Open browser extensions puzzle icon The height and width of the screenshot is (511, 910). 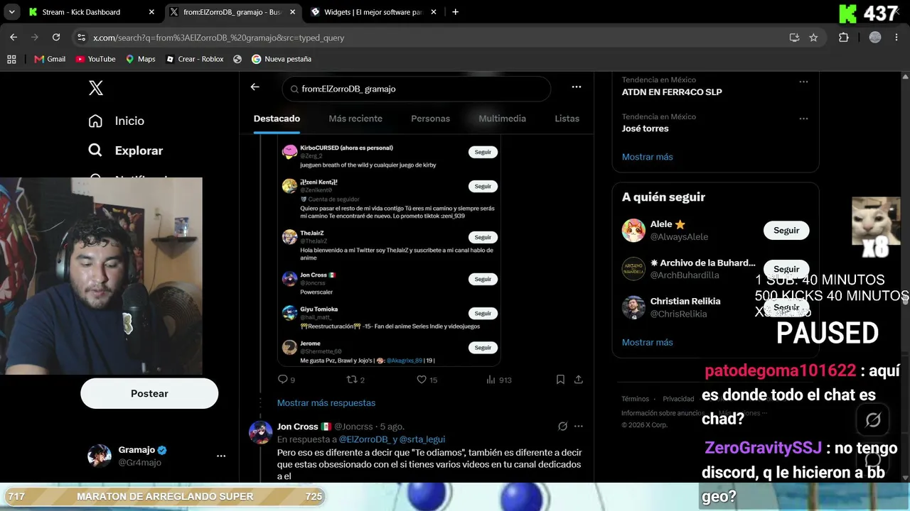click(x=844, y=38)
